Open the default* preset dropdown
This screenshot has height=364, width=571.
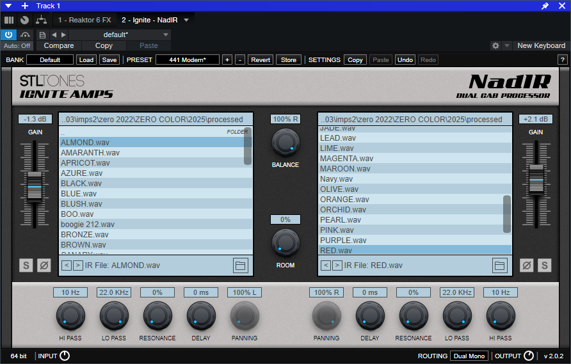(x=120, y=35)
